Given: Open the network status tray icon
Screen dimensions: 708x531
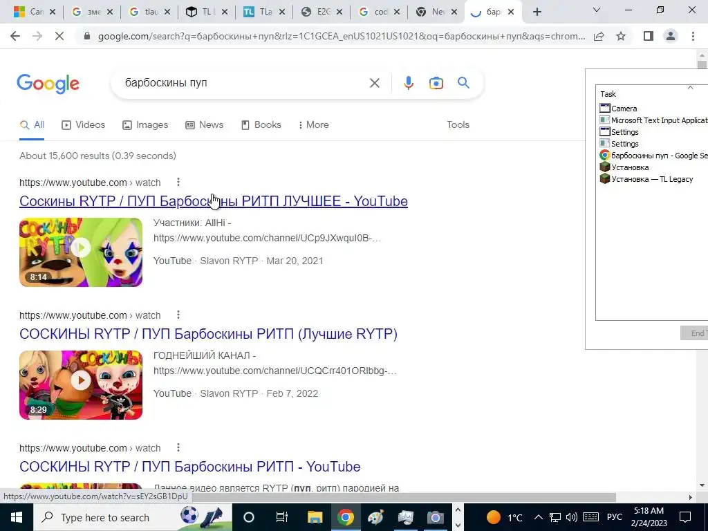Looking at the screenshot, I should [555, 517].
